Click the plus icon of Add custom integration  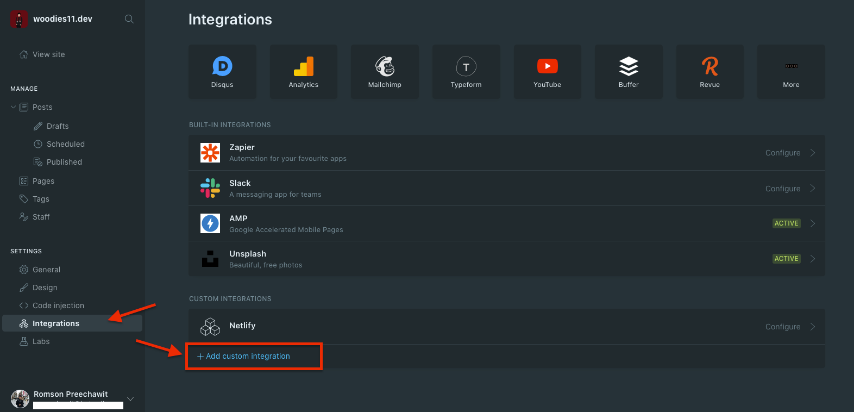[200, 357]
